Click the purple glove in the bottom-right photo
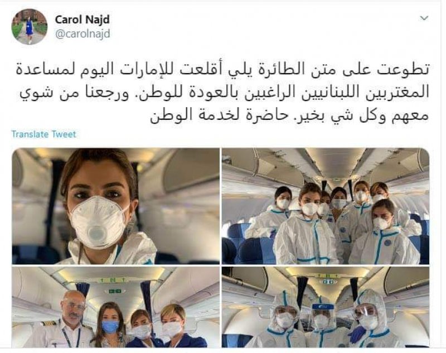 (x=355, y=334)
